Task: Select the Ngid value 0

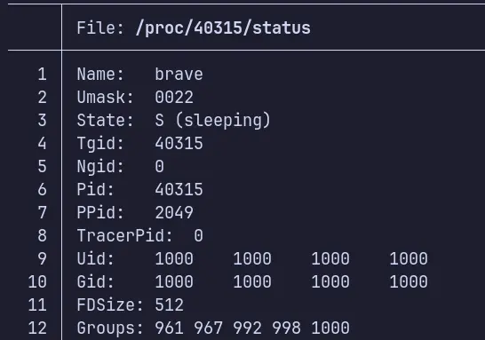Action: coord(159,167)
